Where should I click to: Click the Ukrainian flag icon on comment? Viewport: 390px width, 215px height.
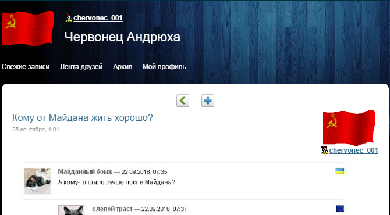[x=340, y=171]
